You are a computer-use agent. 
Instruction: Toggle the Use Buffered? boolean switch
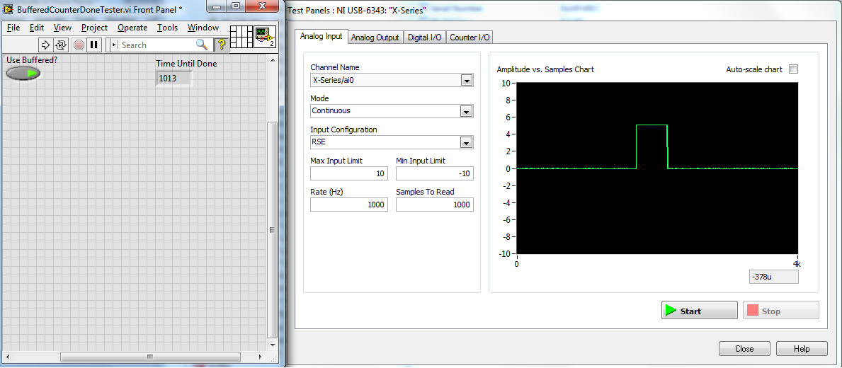click(x=23, y=73)
